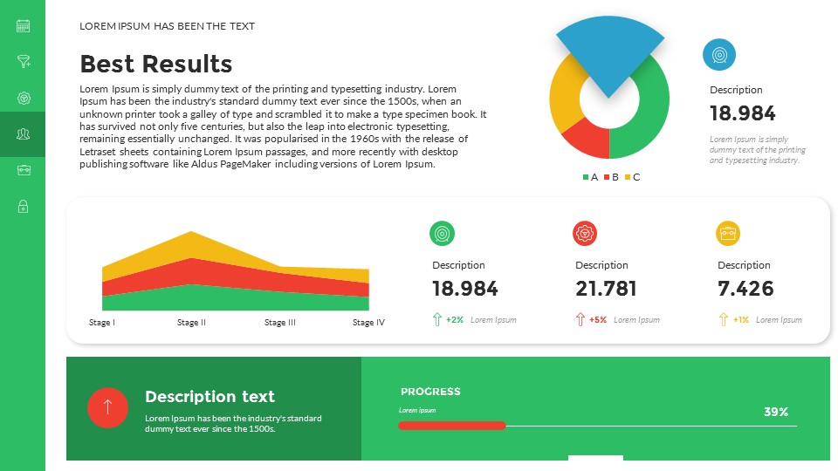Click the blue target icon beside donut chart
Screen dimensions: 838x471
(718, 54)
